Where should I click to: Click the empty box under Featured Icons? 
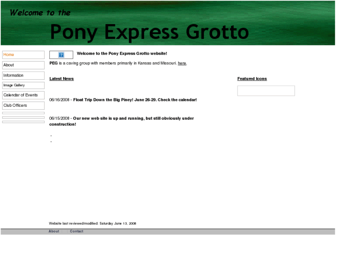[266, 91]
